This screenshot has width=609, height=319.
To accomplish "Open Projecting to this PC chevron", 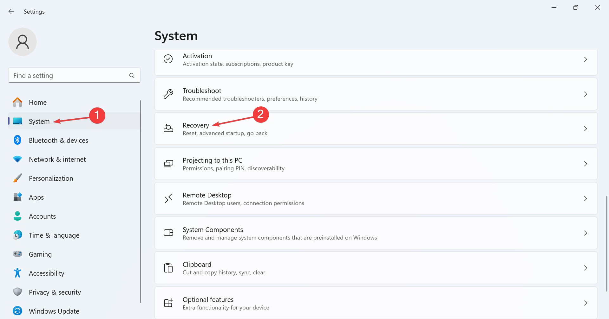I will [586, 164].
